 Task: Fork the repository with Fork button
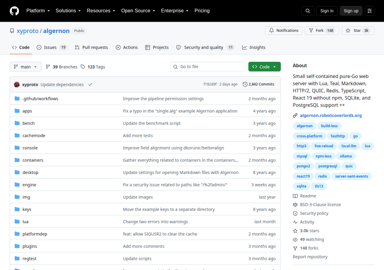click(322, 30)
